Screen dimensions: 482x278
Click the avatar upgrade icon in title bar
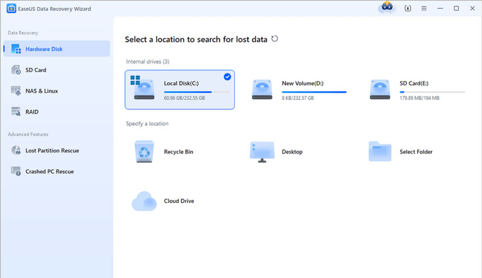pos(386,8)
